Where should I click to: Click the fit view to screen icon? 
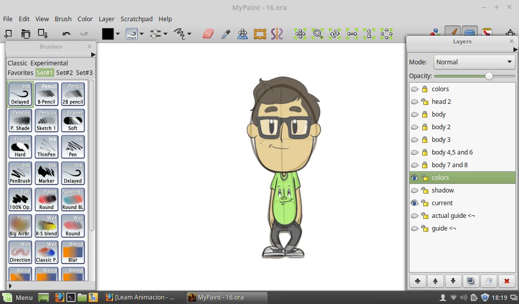[386, 33]
